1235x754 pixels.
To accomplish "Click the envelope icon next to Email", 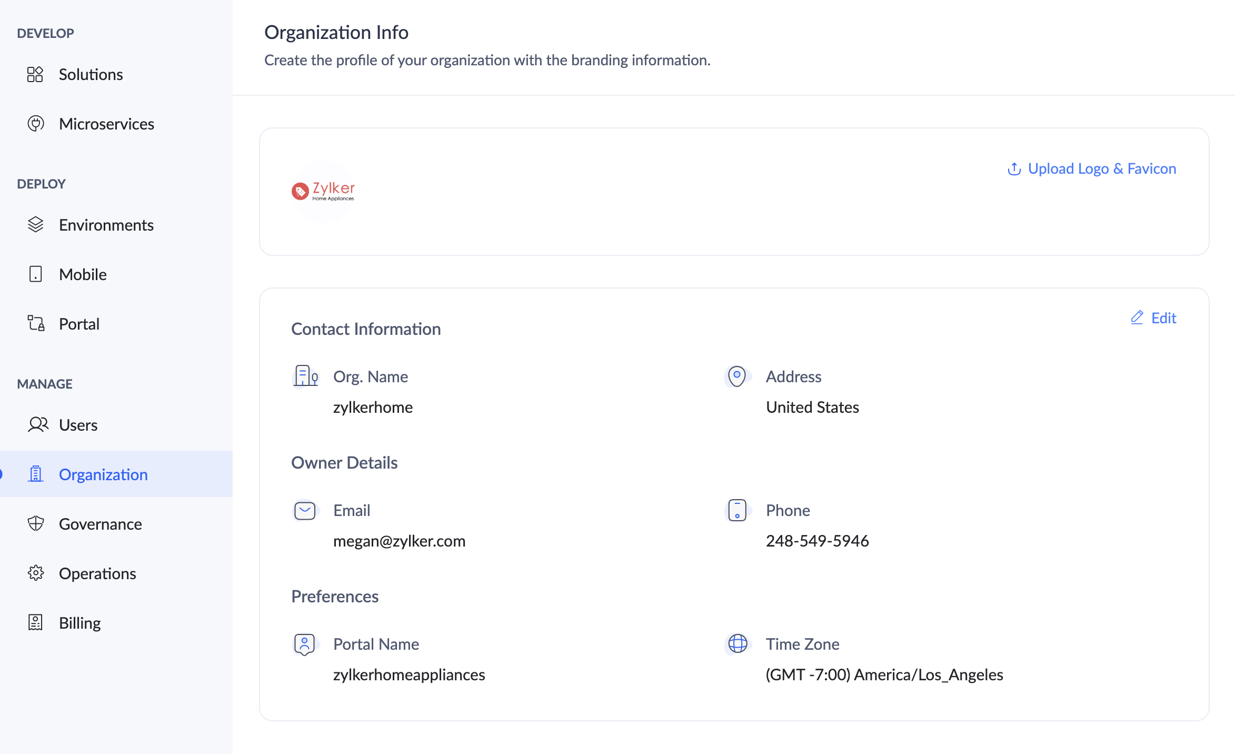I will [x=304, y=510].
